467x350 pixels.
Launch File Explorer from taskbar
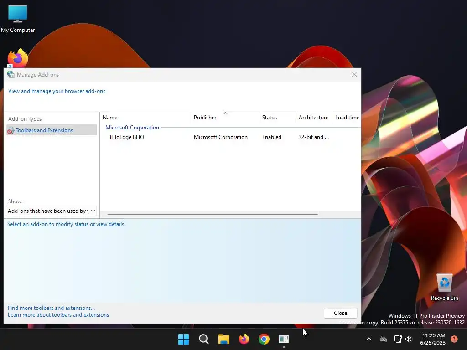pyautogui.click(x=223, y=339)
